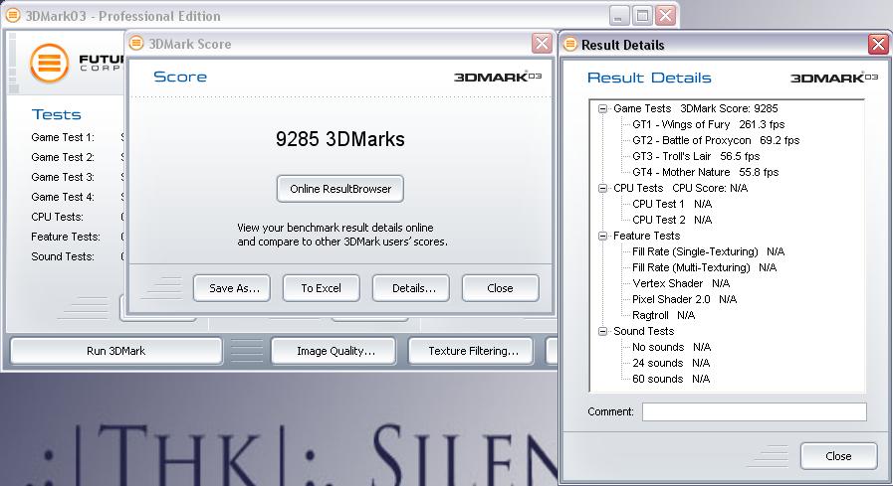The width and height of the screenshot is (893, 486).
Task: Export the score To Excel
Action: point(322,288)
